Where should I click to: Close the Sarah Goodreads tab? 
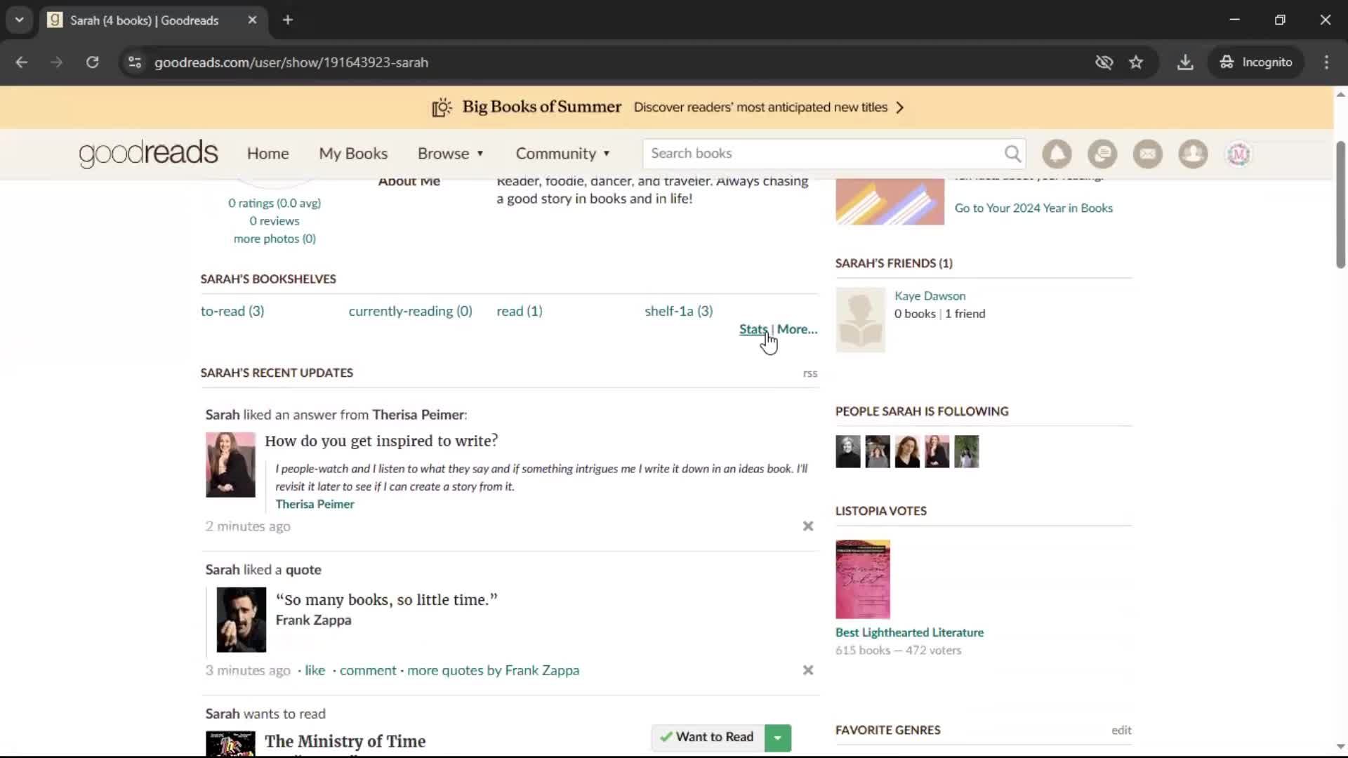click(252, 20)
